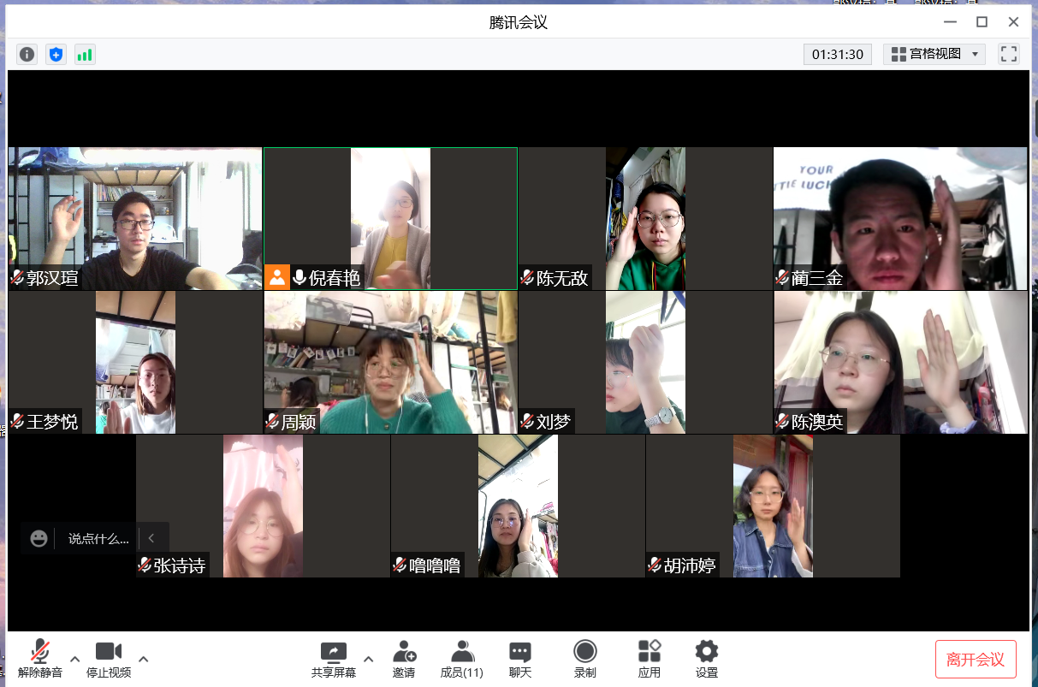Enter full screen mode
1038x687 pixels.
(x=1009, y=54)
